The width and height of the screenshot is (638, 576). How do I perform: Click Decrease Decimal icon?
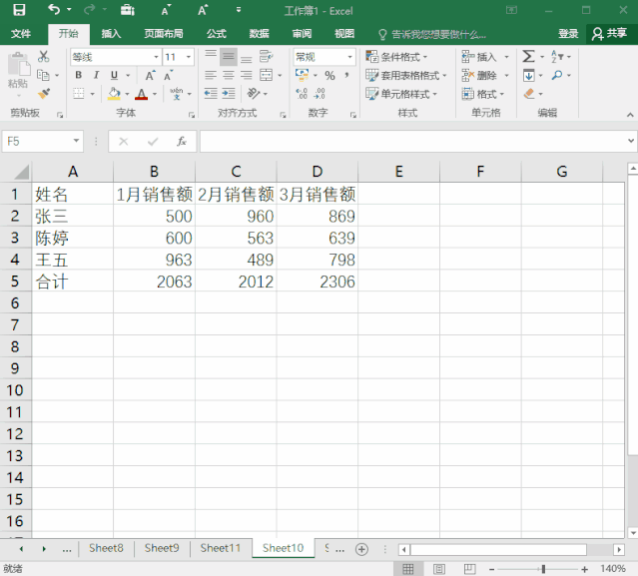point(319,94)
